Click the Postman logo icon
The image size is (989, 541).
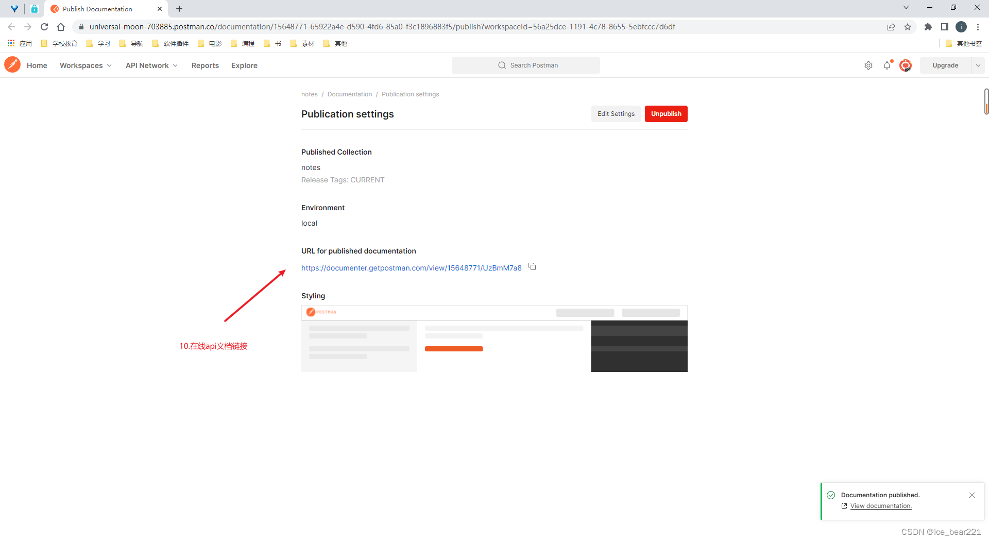click(x=12, y=65)
